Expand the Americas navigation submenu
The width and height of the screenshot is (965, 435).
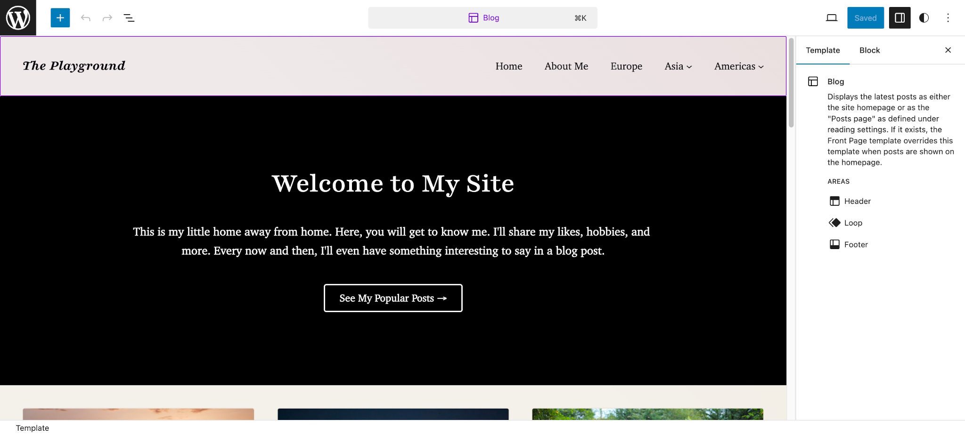[x=738, y=66]
